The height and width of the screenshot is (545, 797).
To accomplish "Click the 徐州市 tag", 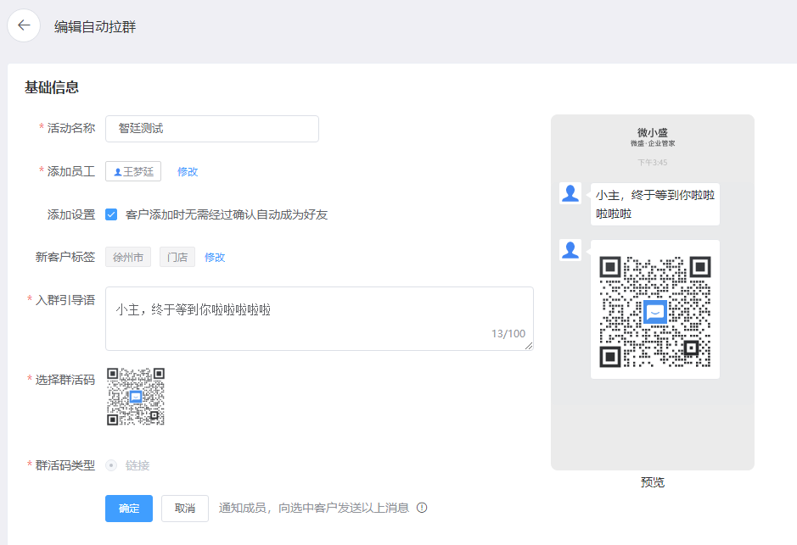I will click(x=128, y=257).
